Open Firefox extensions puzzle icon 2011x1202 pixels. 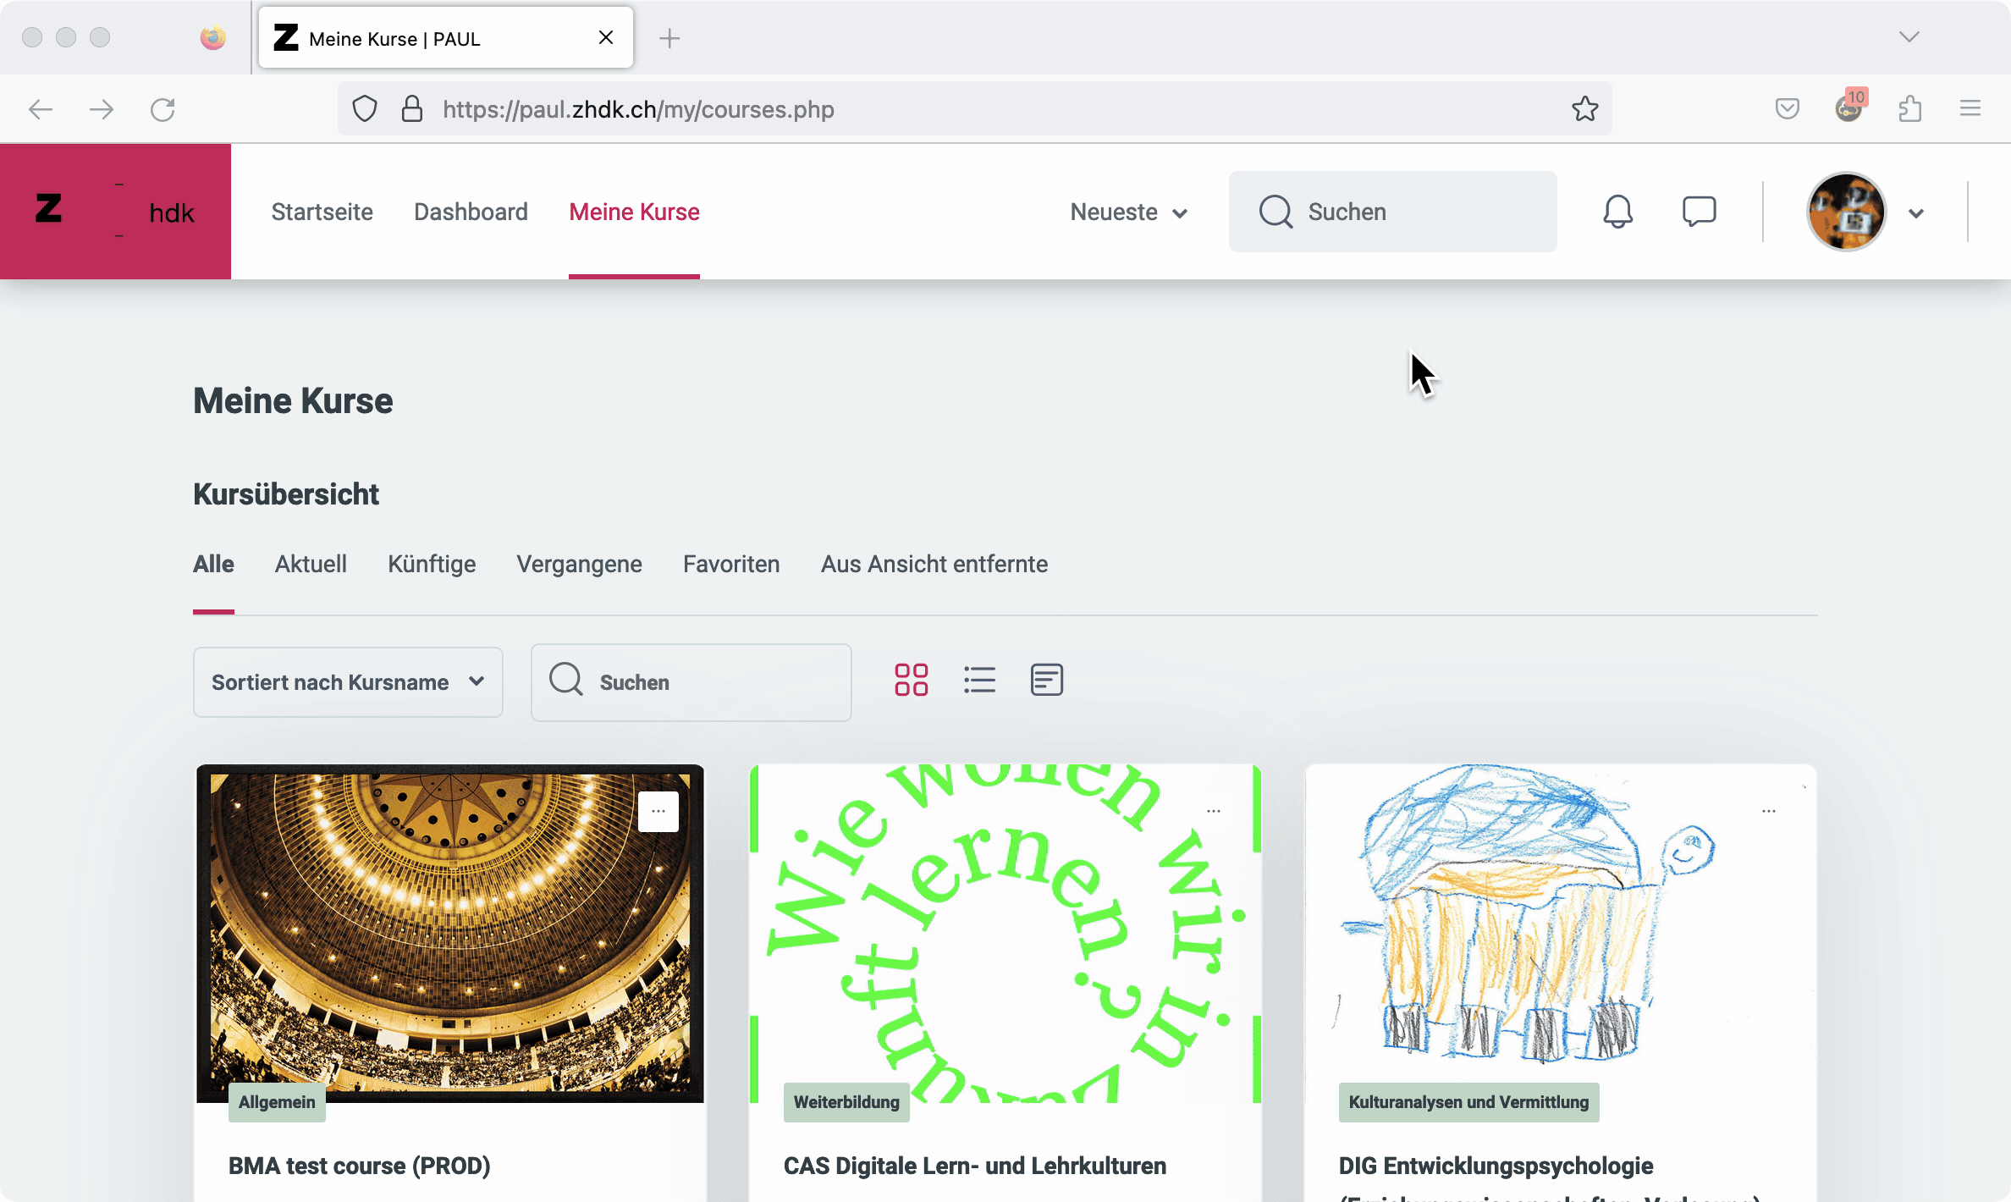(x=1909, y=109)
